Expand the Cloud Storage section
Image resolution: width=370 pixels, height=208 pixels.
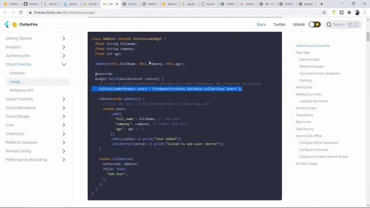point(64,117)
